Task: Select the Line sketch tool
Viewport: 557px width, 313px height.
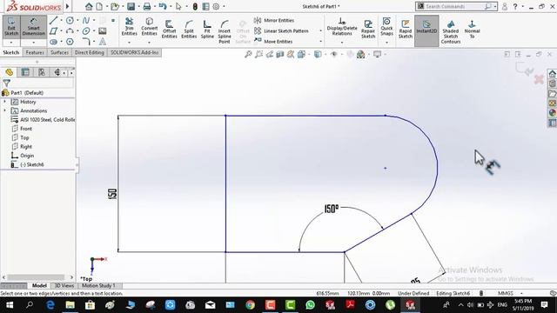Action: click(x=53, y=21)
